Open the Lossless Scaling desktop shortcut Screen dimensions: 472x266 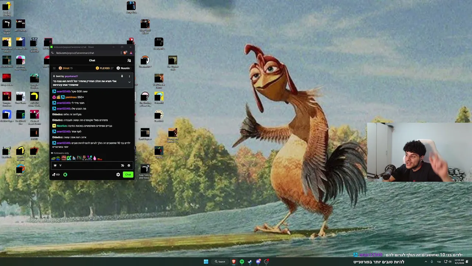click(x=7, y=9)
